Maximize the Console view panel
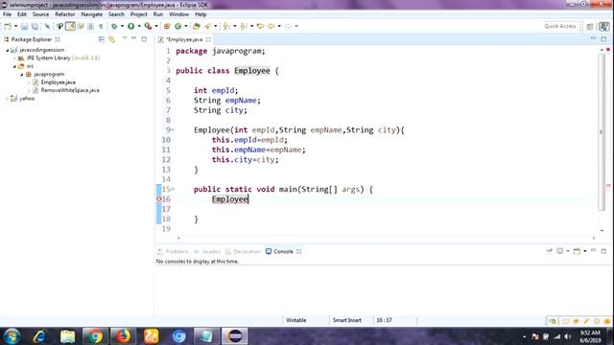 tap(603, 251)
